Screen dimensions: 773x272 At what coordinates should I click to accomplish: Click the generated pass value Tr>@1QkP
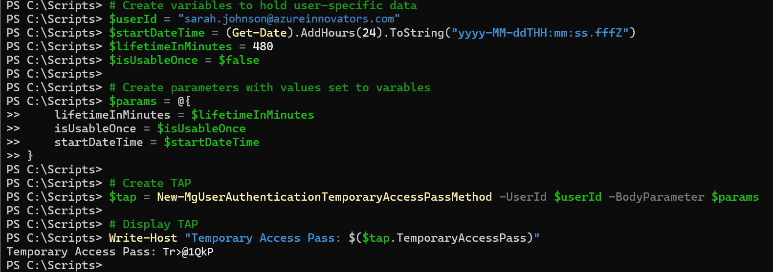pyautogui.click(x=188, y=252)
